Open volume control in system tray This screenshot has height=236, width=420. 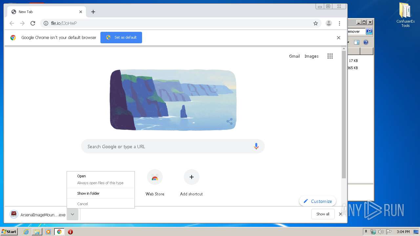381,232
